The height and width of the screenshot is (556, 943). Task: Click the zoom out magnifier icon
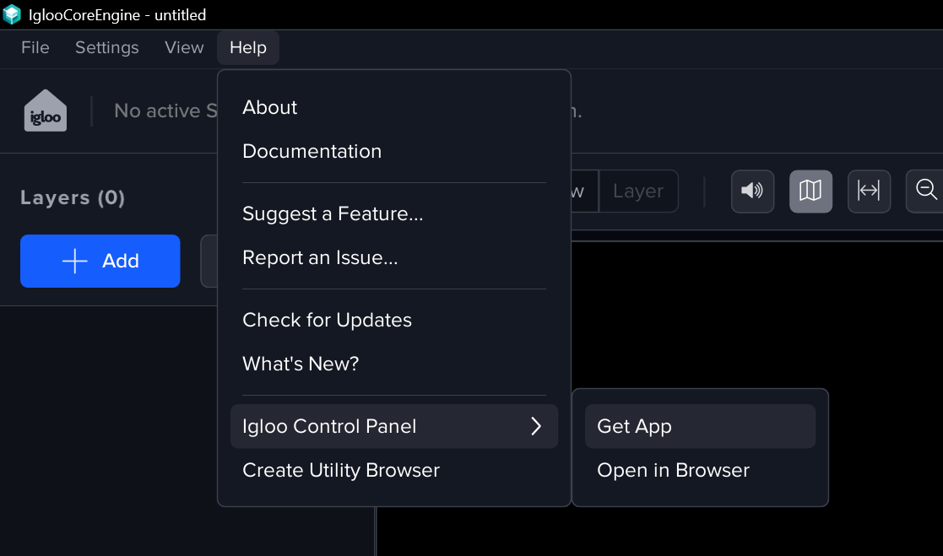coord(926,192)
